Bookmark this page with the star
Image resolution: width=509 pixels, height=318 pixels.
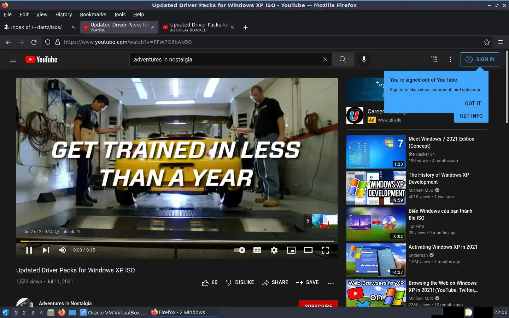[487, 42]
